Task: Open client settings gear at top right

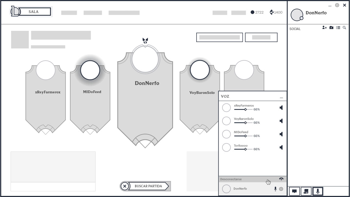Action: [x=337, y=5]
